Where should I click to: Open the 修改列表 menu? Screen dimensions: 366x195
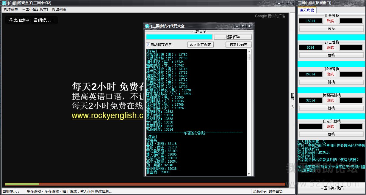(x=59, y=9)
